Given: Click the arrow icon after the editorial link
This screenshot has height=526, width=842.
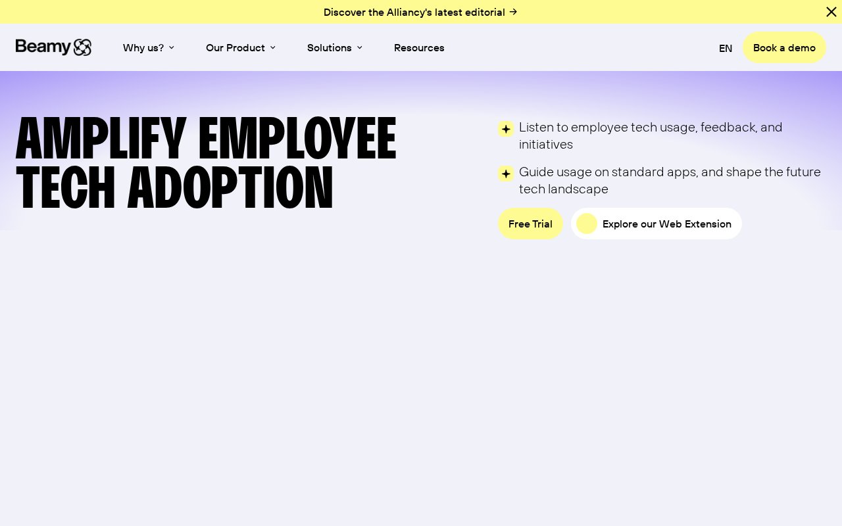Looking at the screenshot, I should click(x=513, y=12).
